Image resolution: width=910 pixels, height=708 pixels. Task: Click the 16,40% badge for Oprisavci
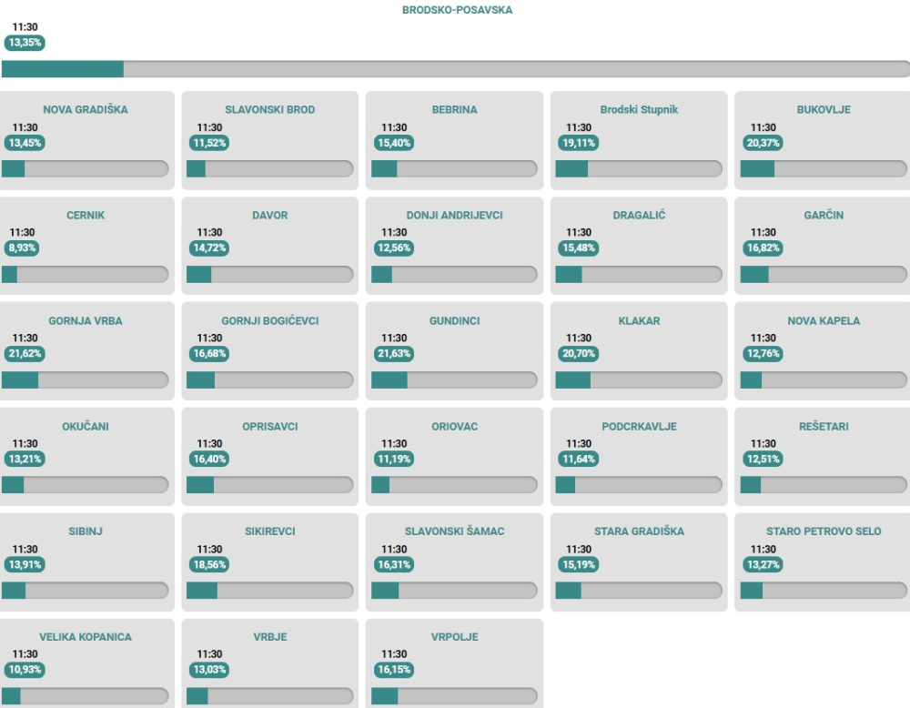(x=209, y=459)
